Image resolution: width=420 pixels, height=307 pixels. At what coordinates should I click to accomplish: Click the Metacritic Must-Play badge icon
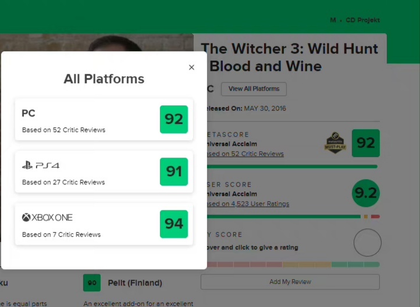[x=335, y=143]
